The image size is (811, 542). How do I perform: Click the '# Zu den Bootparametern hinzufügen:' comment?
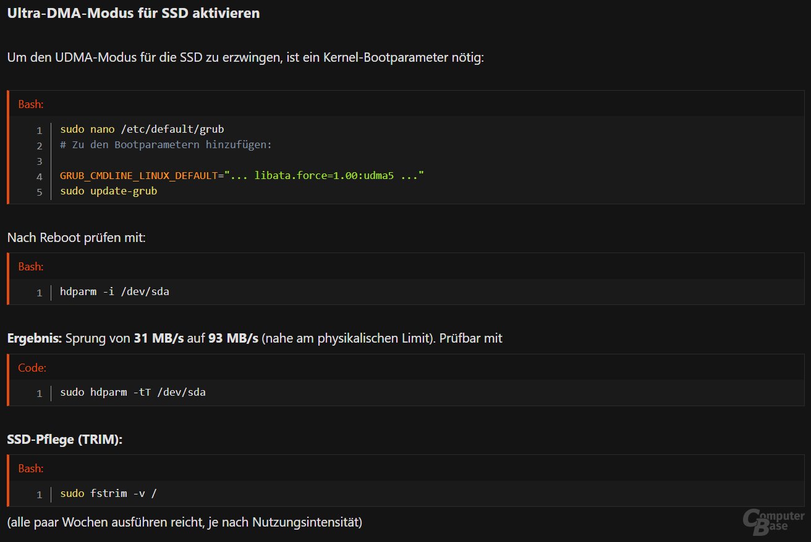coord(166,145)
